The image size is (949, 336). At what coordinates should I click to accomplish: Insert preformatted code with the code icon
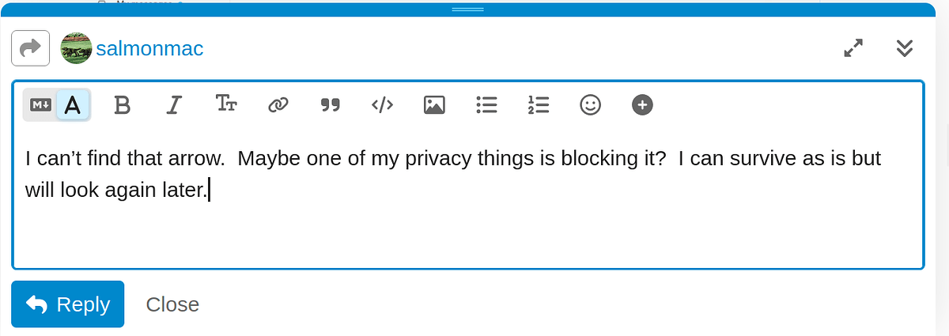coord(382,104)
